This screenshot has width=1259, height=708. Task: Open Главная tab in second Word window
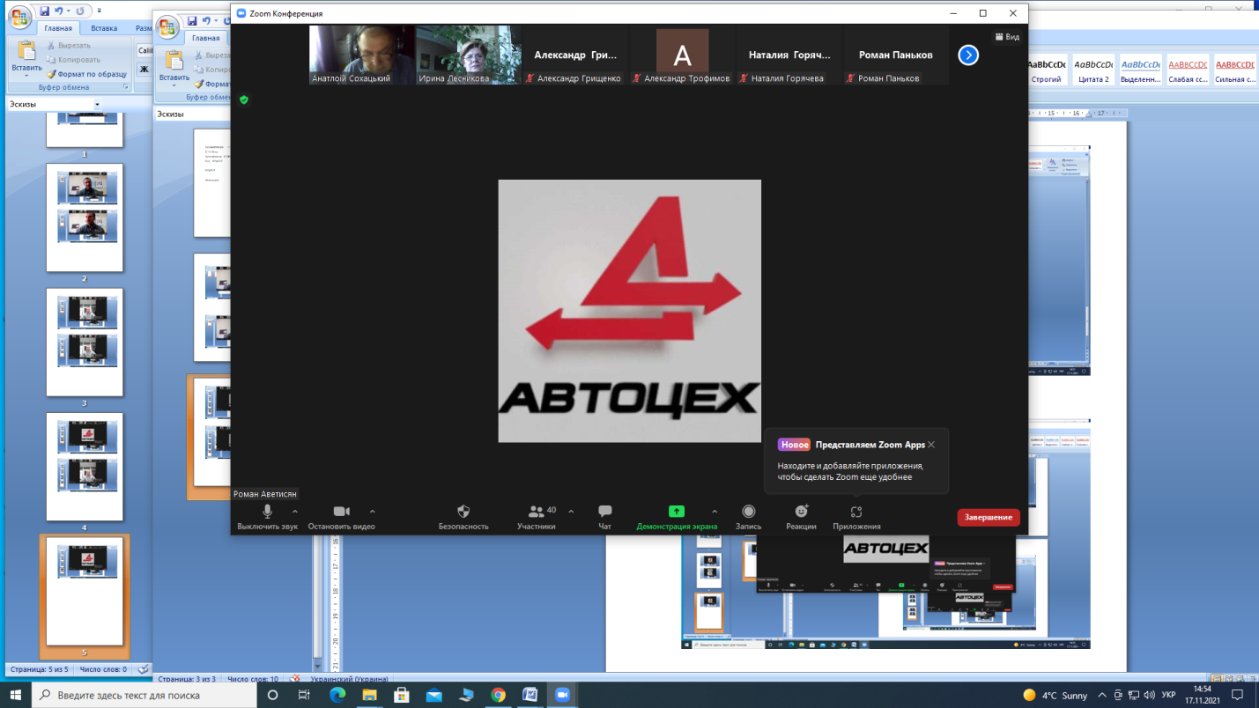206,38
